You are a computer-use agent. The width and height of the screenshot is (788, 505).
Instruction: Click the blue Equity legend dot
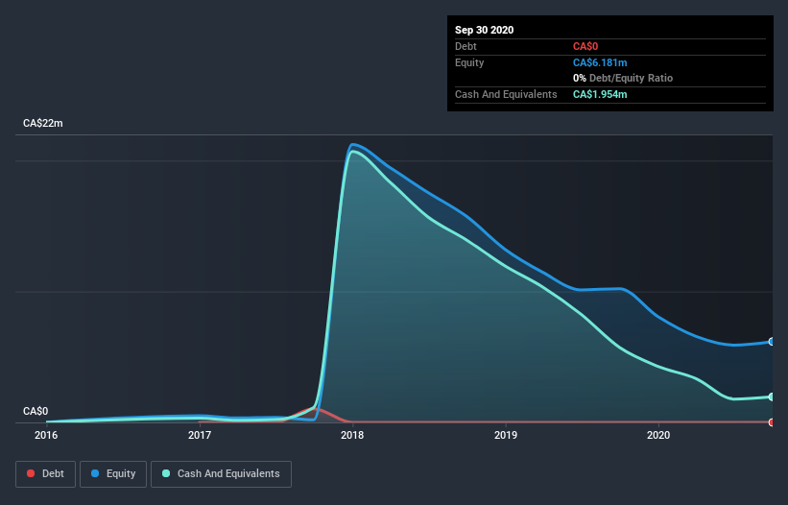point(95,473)
